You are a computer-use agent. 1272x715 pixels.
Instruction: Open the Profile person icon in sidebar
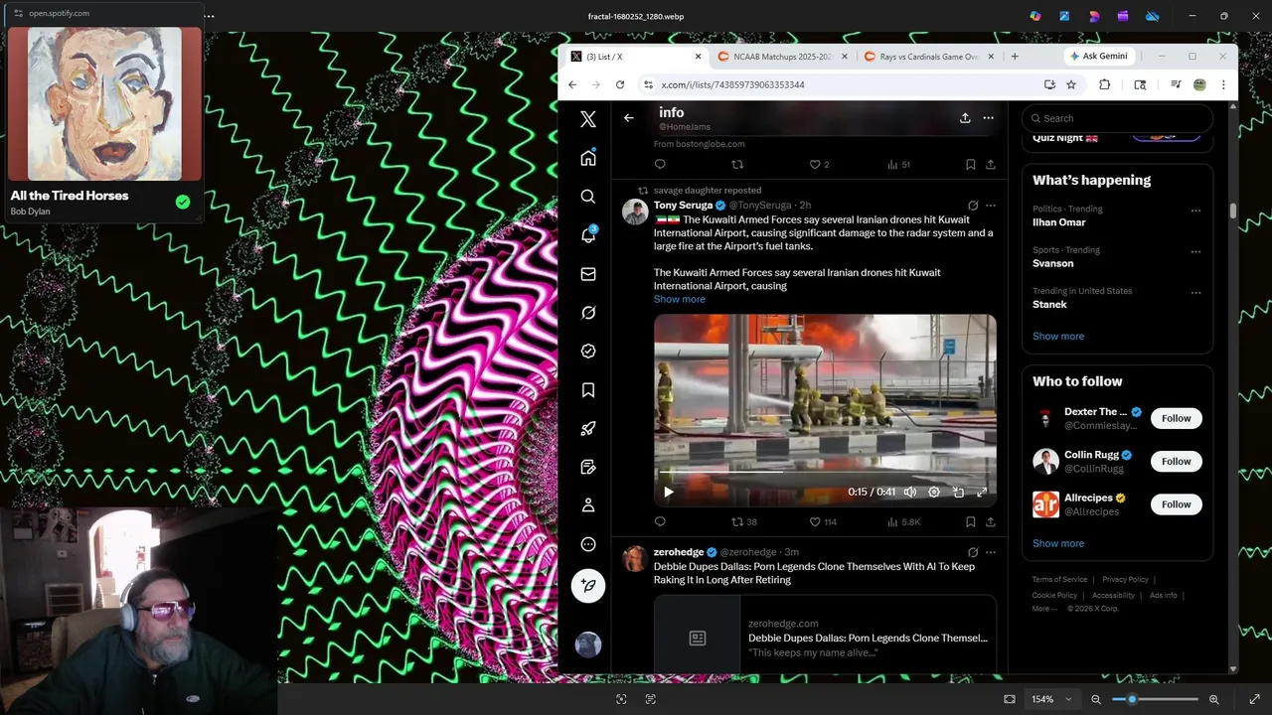tap(588, 505)
